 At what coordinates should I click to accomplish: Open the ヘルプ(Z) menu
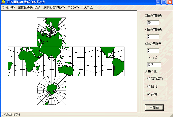(x=88, y=8)
